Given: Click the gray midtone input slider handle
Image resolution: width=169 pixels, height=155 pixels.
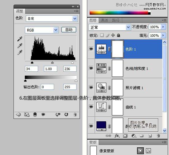Looking at the screenshot, I should [52, 62].
